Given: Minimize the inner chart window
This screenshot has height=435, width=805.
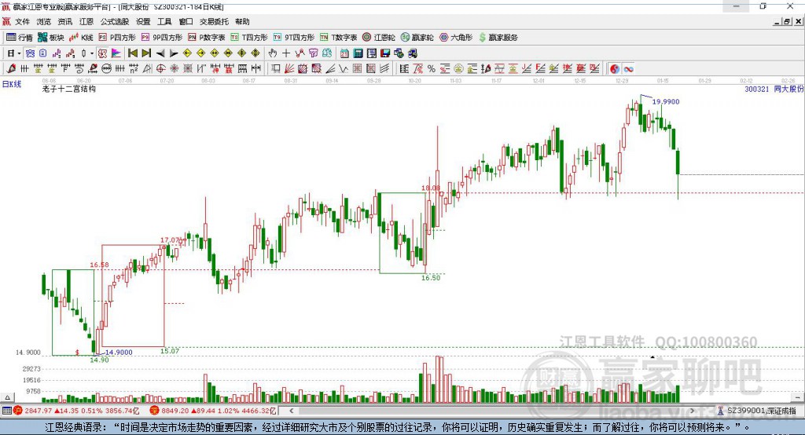Looking at the screenshot, I should point(777,21).
